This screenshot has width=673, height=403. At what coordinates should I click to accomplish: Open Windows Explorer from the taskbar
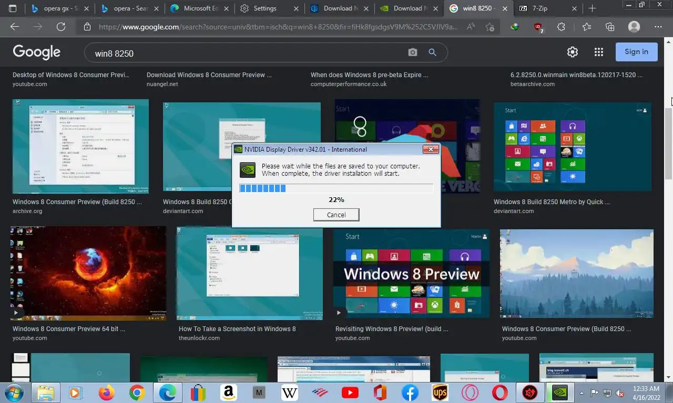[x=46, y=393]
